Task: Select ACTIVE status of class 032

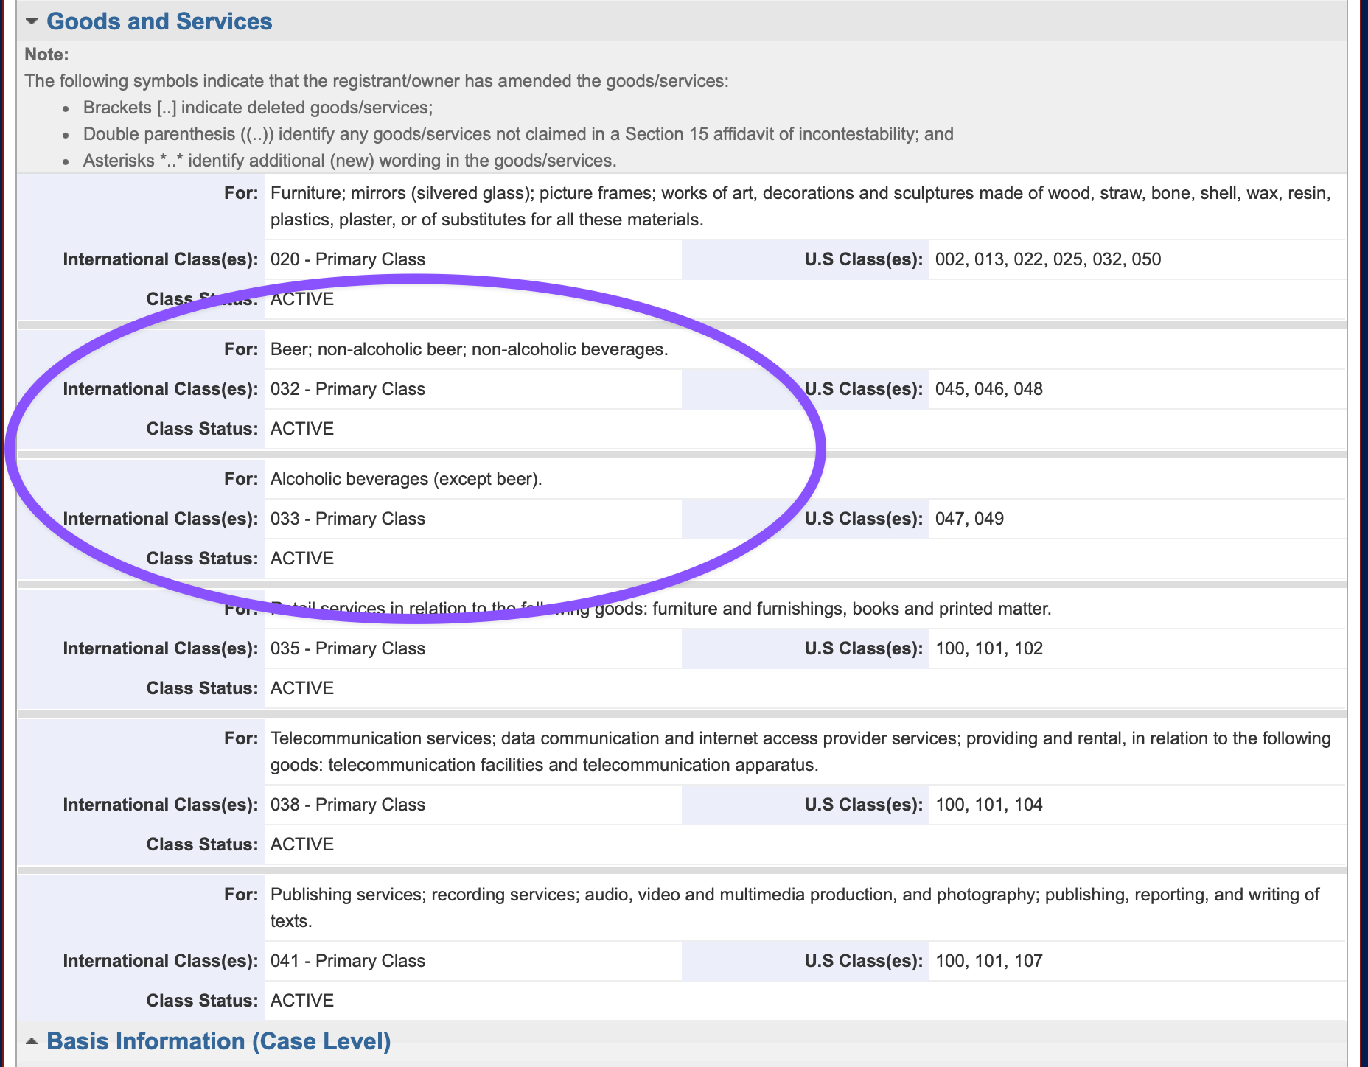Action: (x=302, y=429)
